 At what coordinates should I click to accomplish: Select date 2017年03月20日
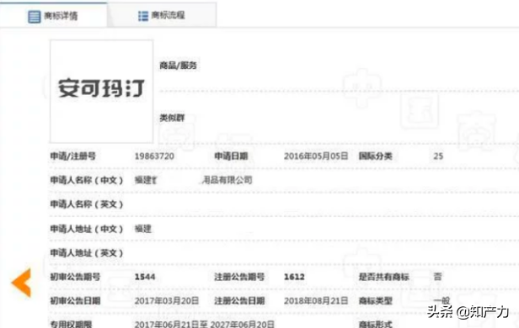(167, 301)
